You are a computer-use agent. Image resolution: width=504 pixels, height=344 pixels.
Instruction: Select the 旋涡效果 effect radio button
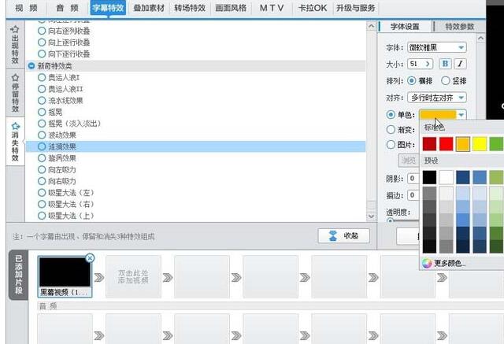click(x=41, y=158)
